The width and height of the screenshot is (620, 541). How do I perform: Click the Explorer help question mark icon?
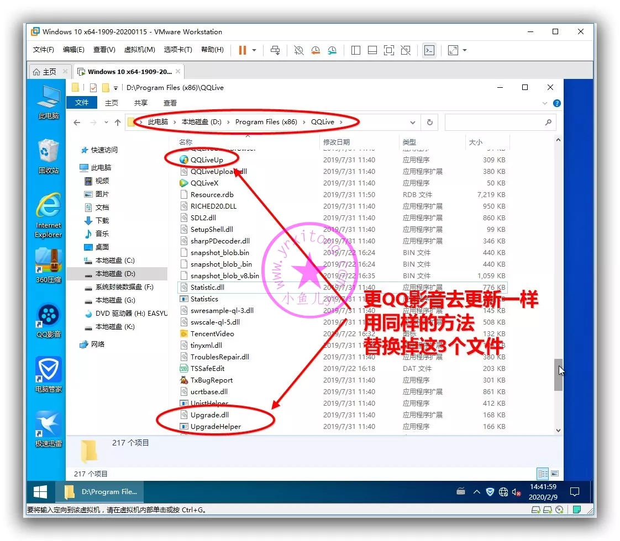pos(557,103)
